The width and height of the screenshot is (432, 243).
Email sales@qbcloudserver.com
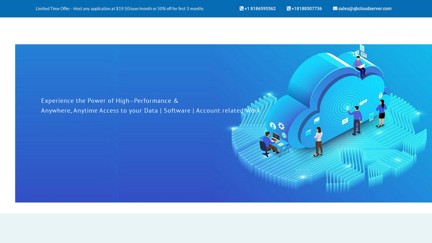point(365,9)
